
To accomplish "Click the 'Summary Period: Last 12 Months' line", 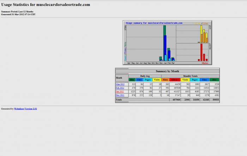I will click(x=17, y=12).
